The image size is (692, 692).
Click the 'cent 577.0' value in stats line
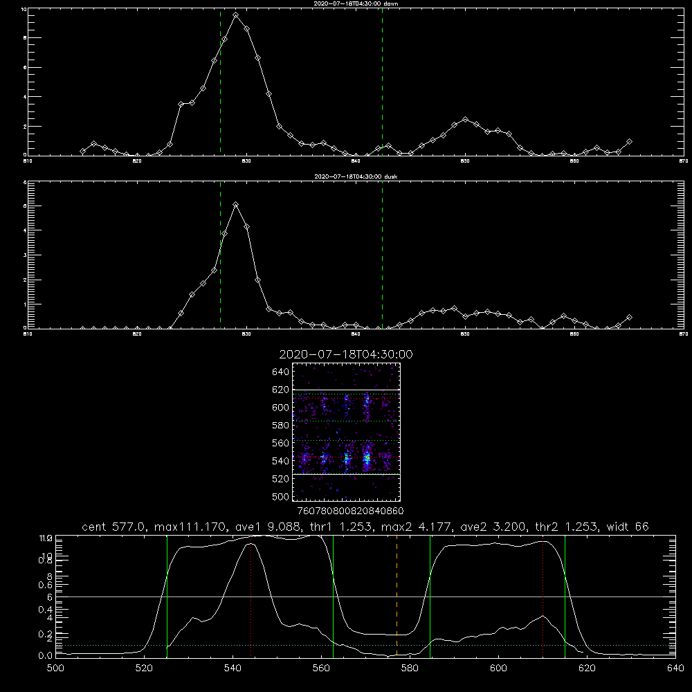(114, 527)
